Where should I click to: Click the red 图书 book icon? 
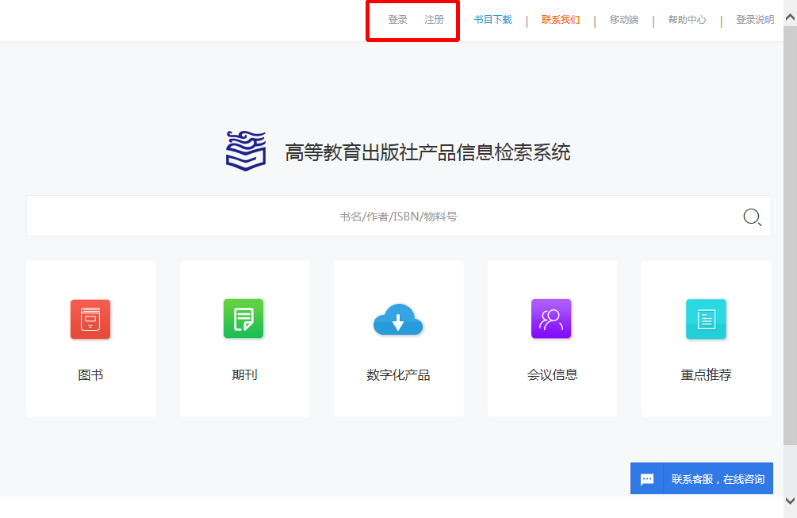90,319
